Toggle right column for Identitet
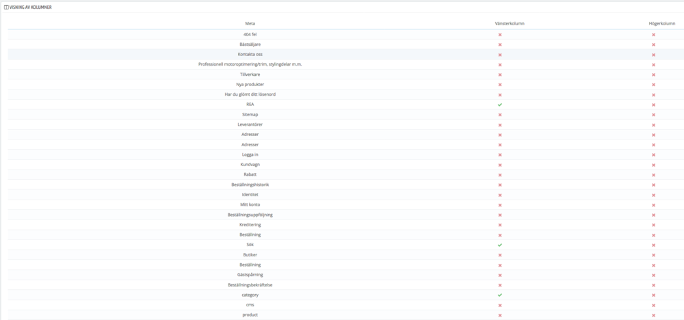Viewport: 684px width, 320px height. click(x=653, y=196)
